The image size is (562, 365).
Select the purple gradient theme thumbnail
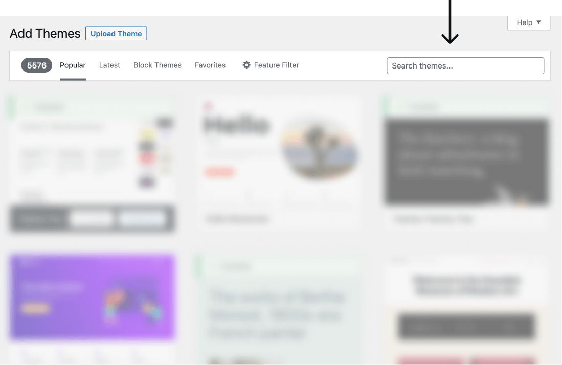92,296
